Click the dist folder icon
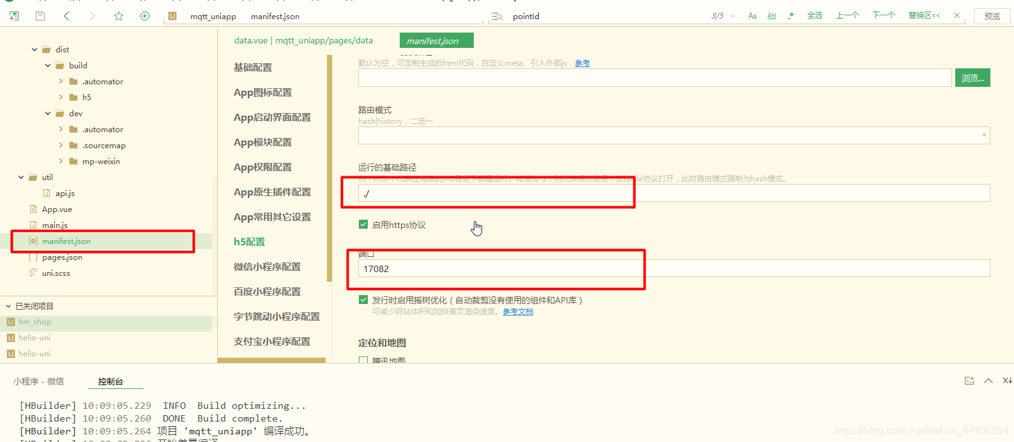This screenshot has width=1014, height=442. (x=47, y=49)
